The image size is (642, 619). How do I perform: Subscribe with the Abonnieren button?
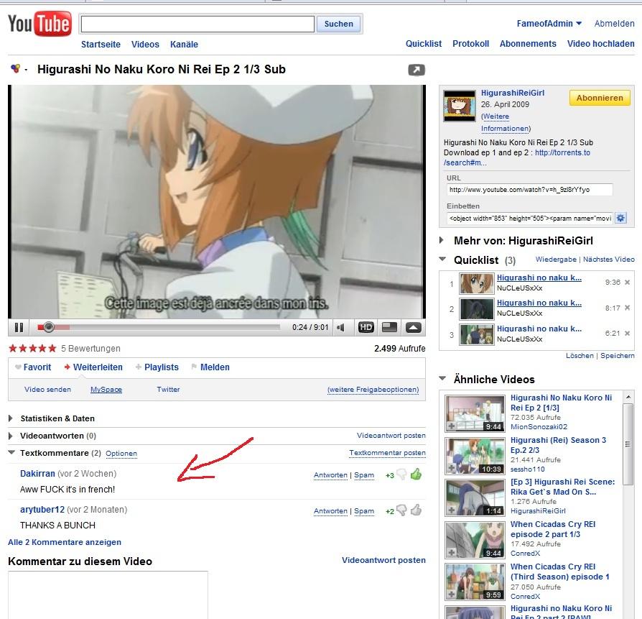600,98
